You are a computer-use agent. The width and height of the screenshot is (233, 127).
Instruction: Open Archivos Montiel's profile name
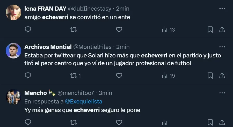coord(48,47)
